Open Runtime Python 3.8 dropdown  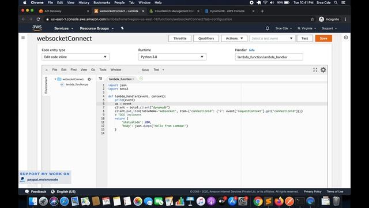[172, 57]
